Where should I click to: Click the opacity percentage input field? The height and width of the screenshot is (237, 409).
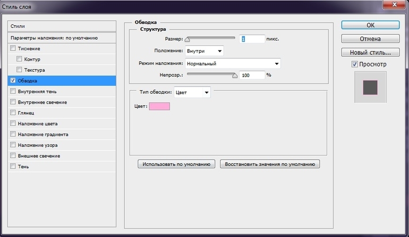pyautogui.click(x=252, y=75)
